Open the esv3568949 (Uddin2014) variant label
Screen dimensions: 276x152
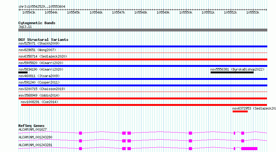coord(39,95)
